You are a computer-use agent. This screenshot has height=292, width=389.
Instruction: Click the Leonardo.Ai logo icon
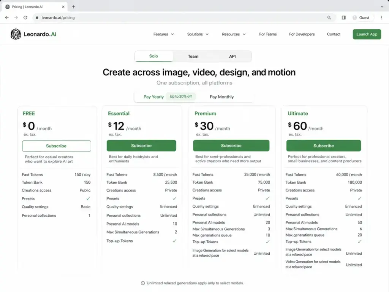tap(16, 34)
